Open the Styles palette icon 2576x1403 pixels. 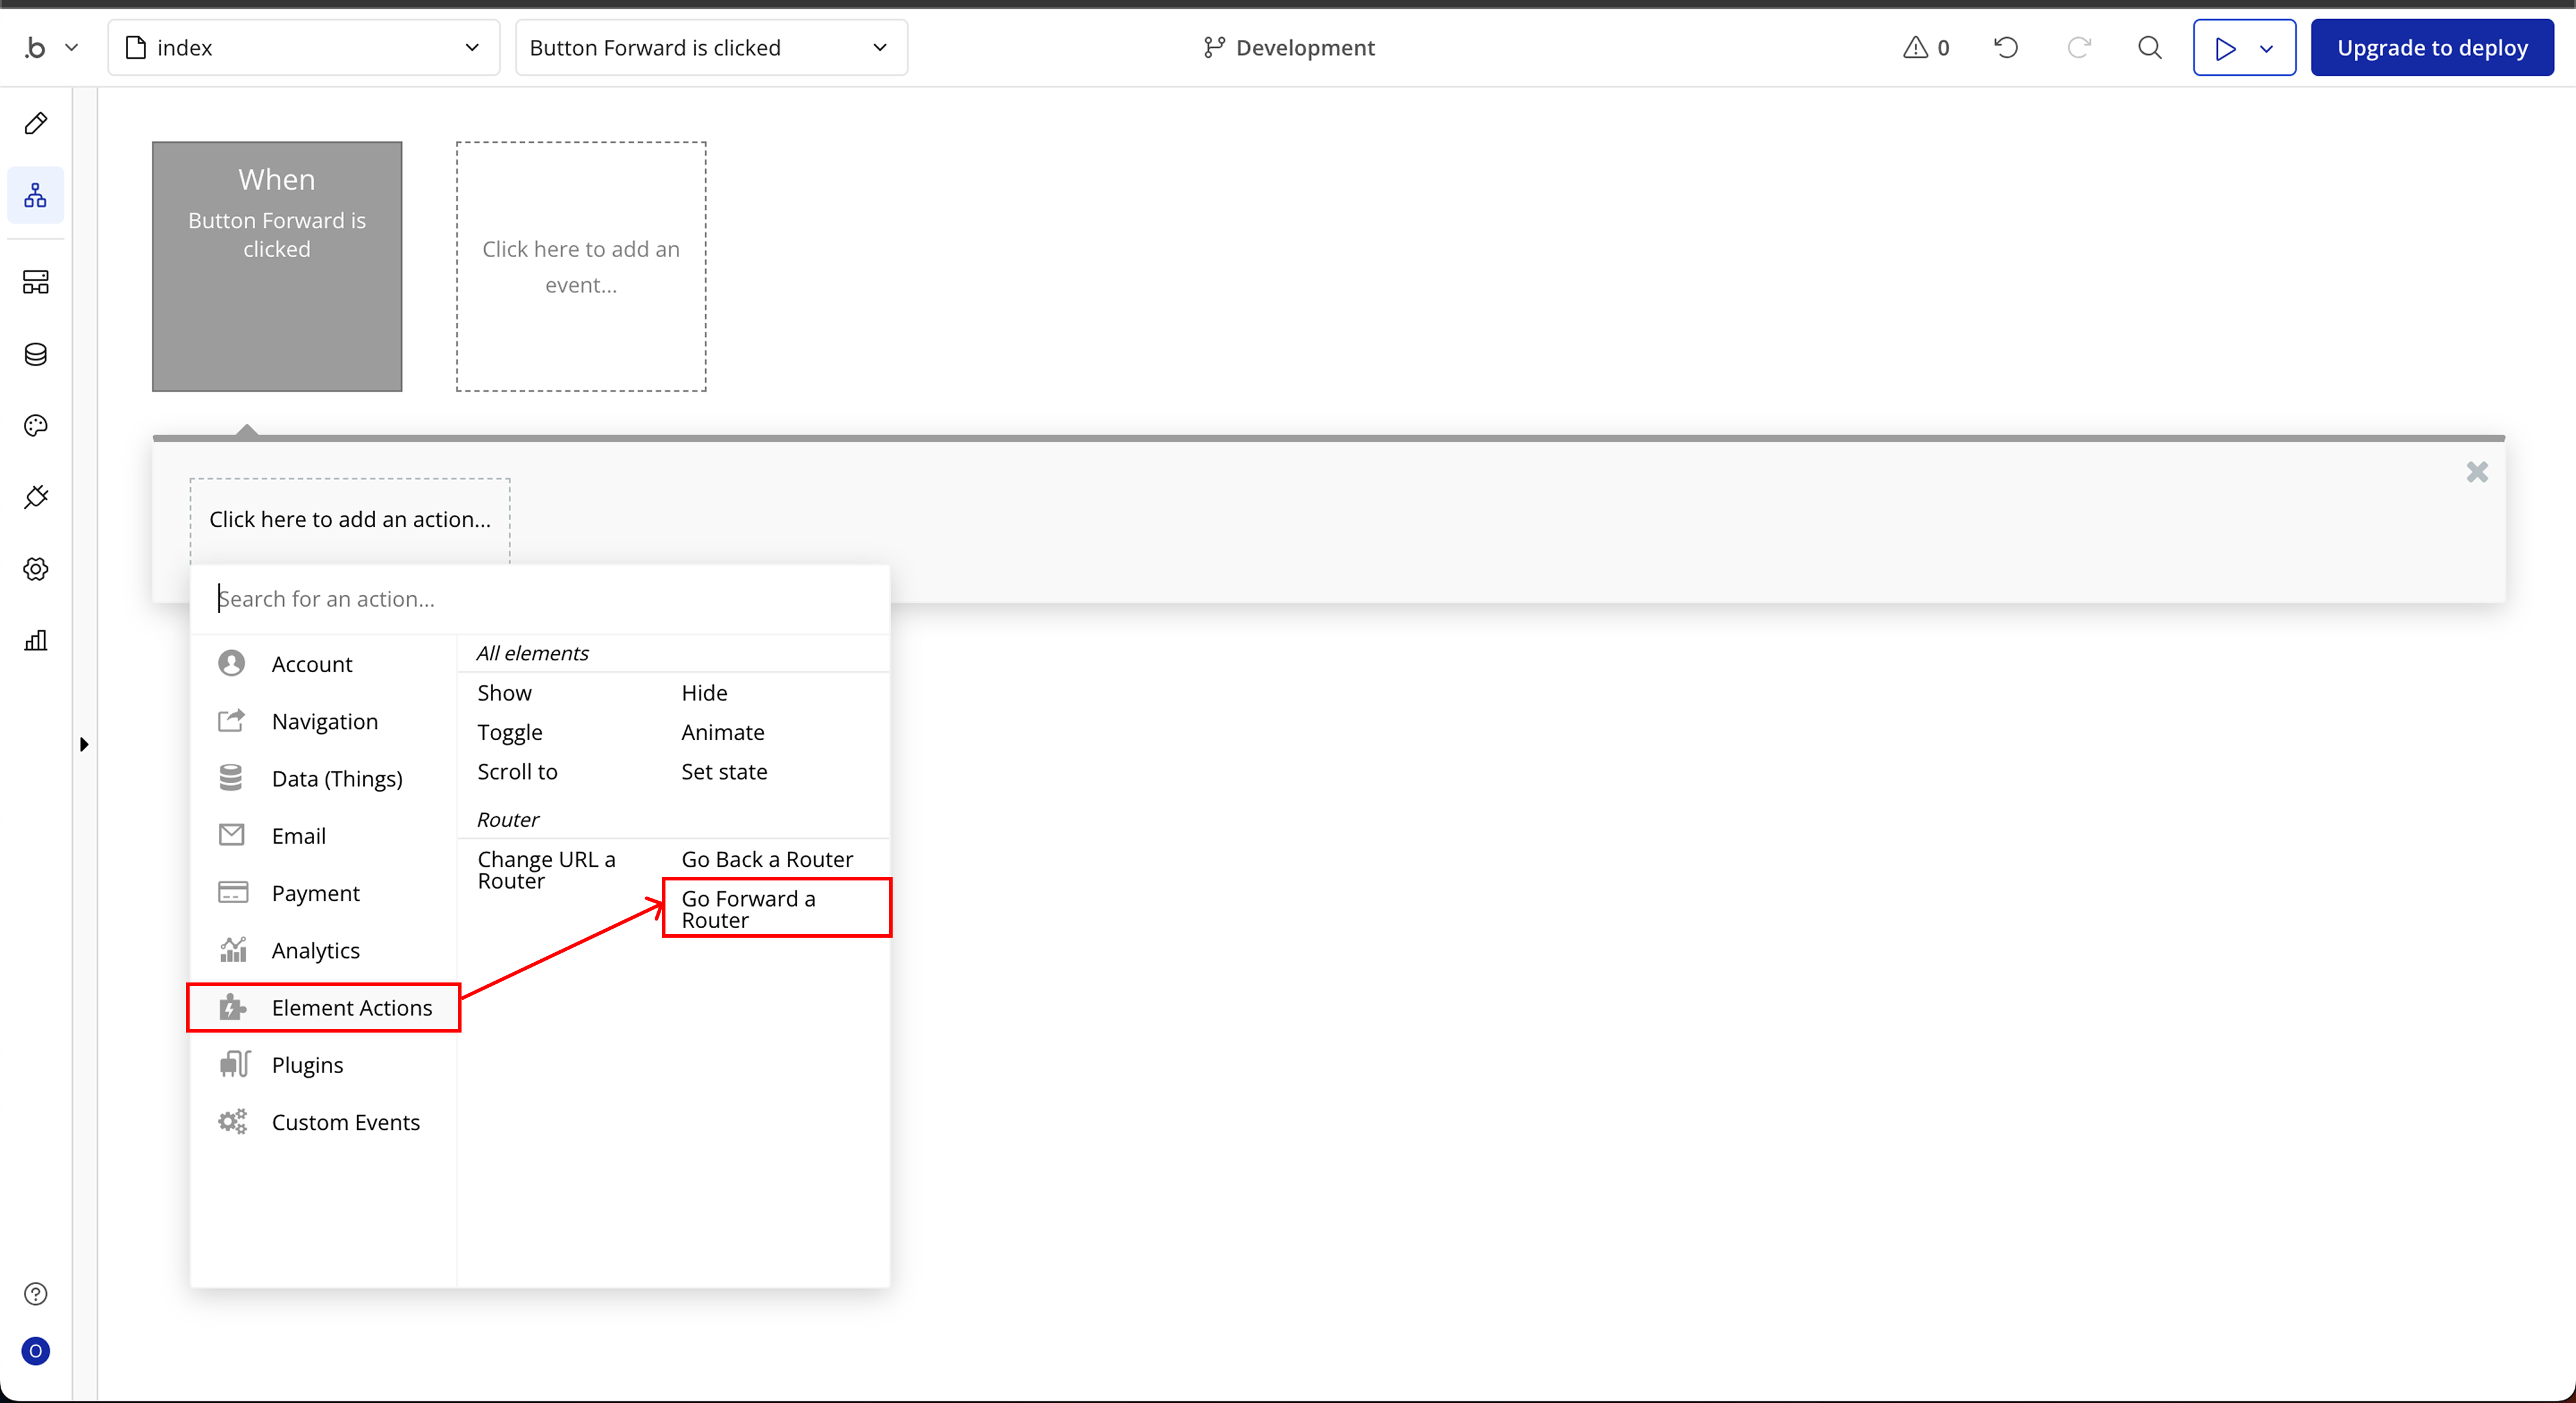36,427
